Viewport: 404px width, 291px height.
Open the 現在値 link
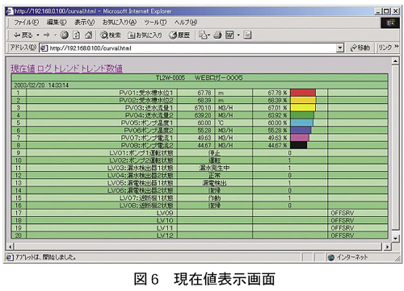(23, 69)
